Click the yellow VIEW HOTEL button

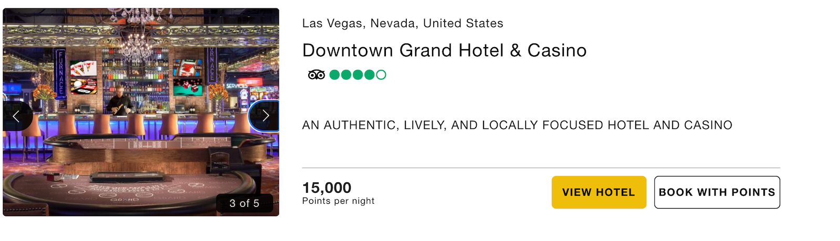[x=598, y=192]
